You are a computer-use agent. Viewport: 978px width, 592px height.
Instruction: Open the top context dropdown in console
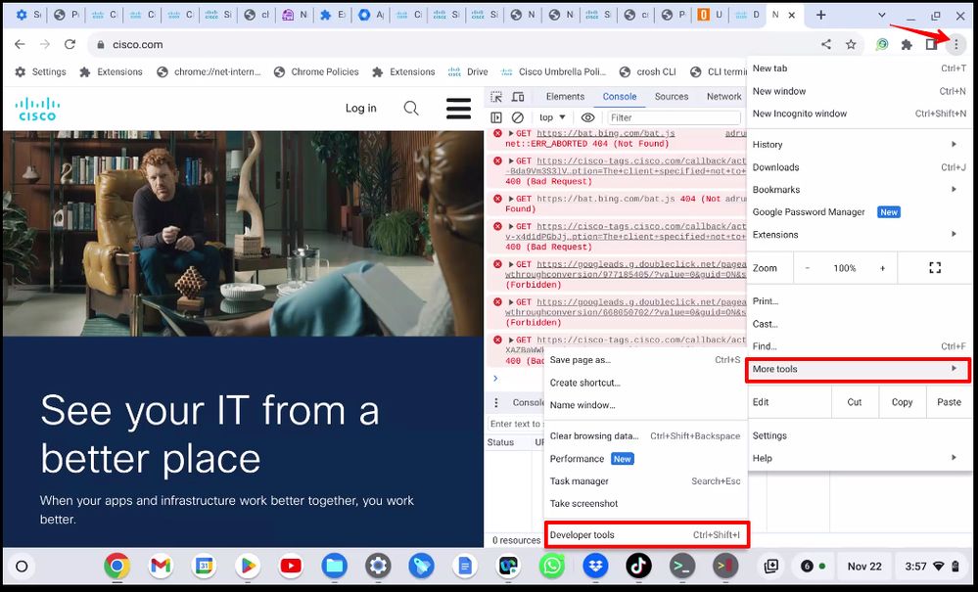point(551,117)
